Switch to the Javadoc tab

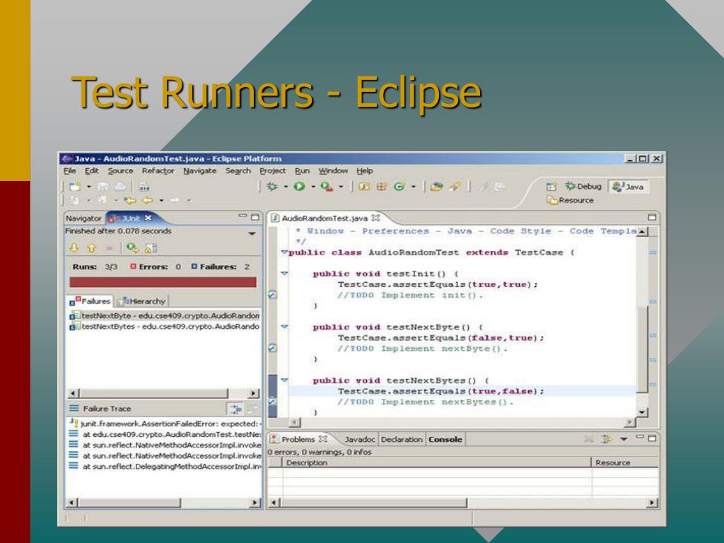pyautogui.click(x=360, y=440)
